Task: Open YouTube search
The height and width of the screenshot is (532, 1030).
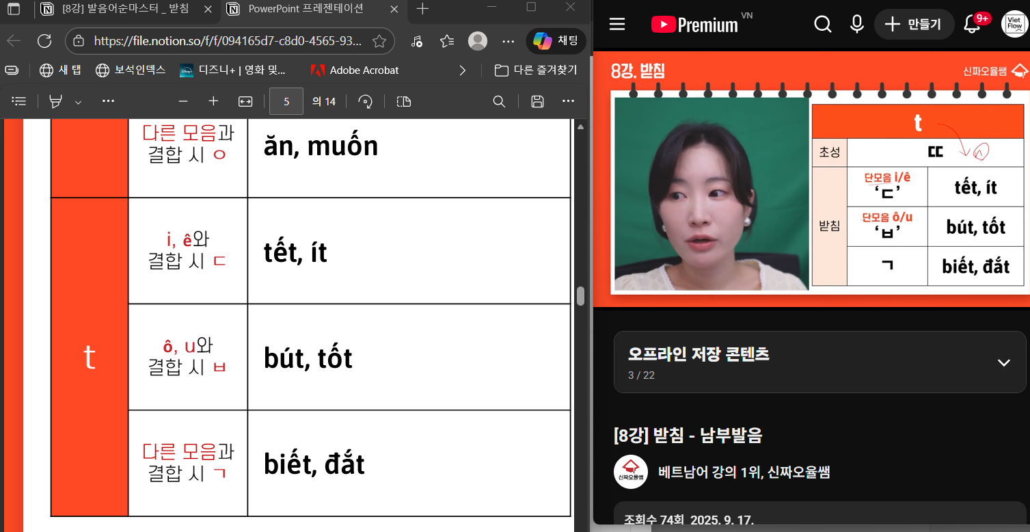Action: 823,25
